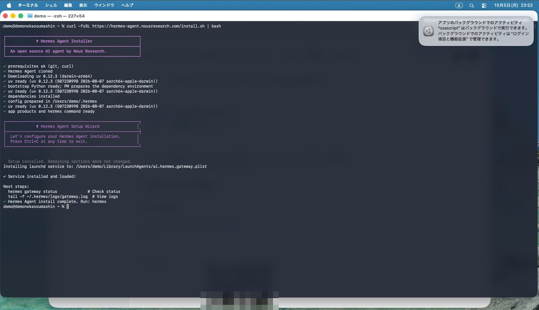Close the terminal window
The height and width of the screenshot is (310, 539).
[5, 16]
